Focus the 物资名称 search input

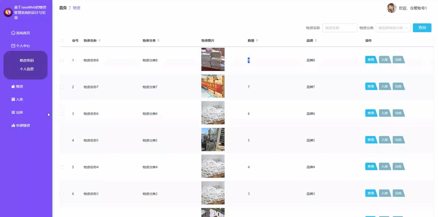point(339,28)
